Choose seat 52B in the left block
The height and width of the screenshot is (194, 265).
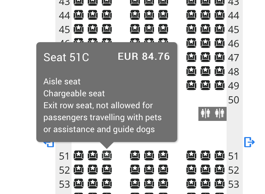92,170
